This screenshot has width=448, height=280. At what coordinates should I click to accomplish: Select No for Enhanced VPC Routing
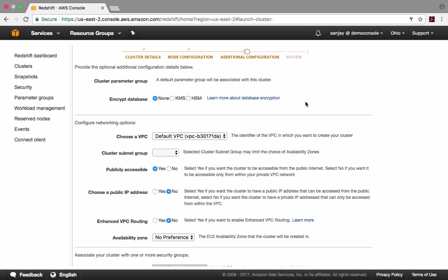point(169,220)
